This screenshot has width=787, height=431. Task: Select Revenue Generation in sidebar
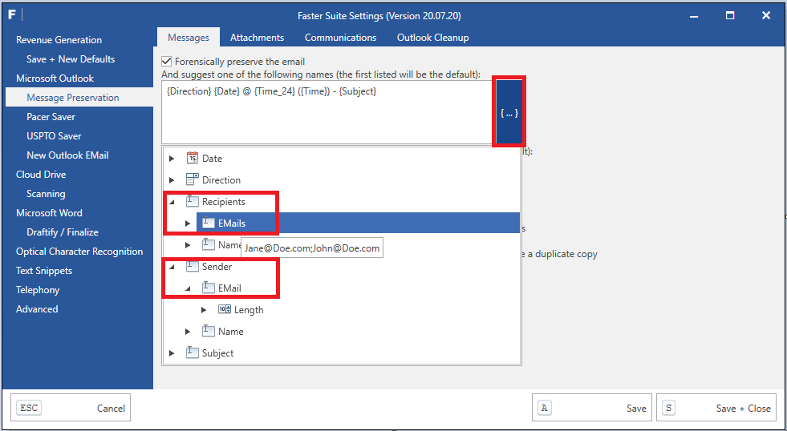(x=59, y=40)
